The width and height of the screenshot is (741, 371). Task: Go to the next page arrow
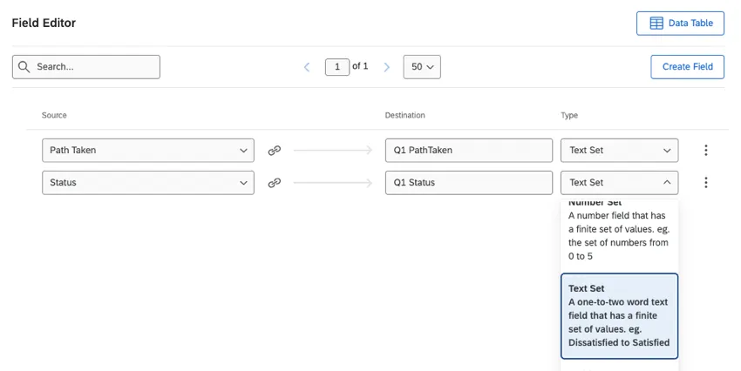tap(387, 67)
